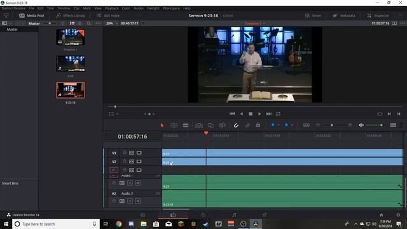Open the Marker color dropdown
Image resolution: width=407 pixels, height=229 pixels.
[292, 125]
